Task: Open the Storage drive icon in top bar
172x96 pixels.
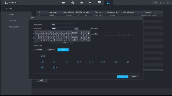Action: [82, 3]
